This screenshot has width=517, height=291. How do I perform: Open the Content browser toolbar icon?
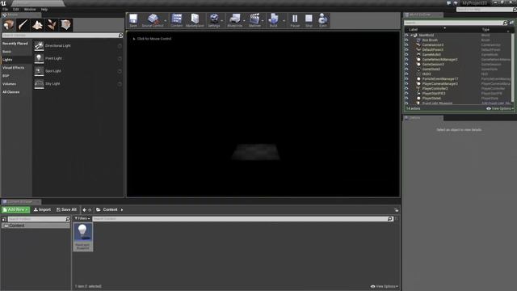[176, 20]
